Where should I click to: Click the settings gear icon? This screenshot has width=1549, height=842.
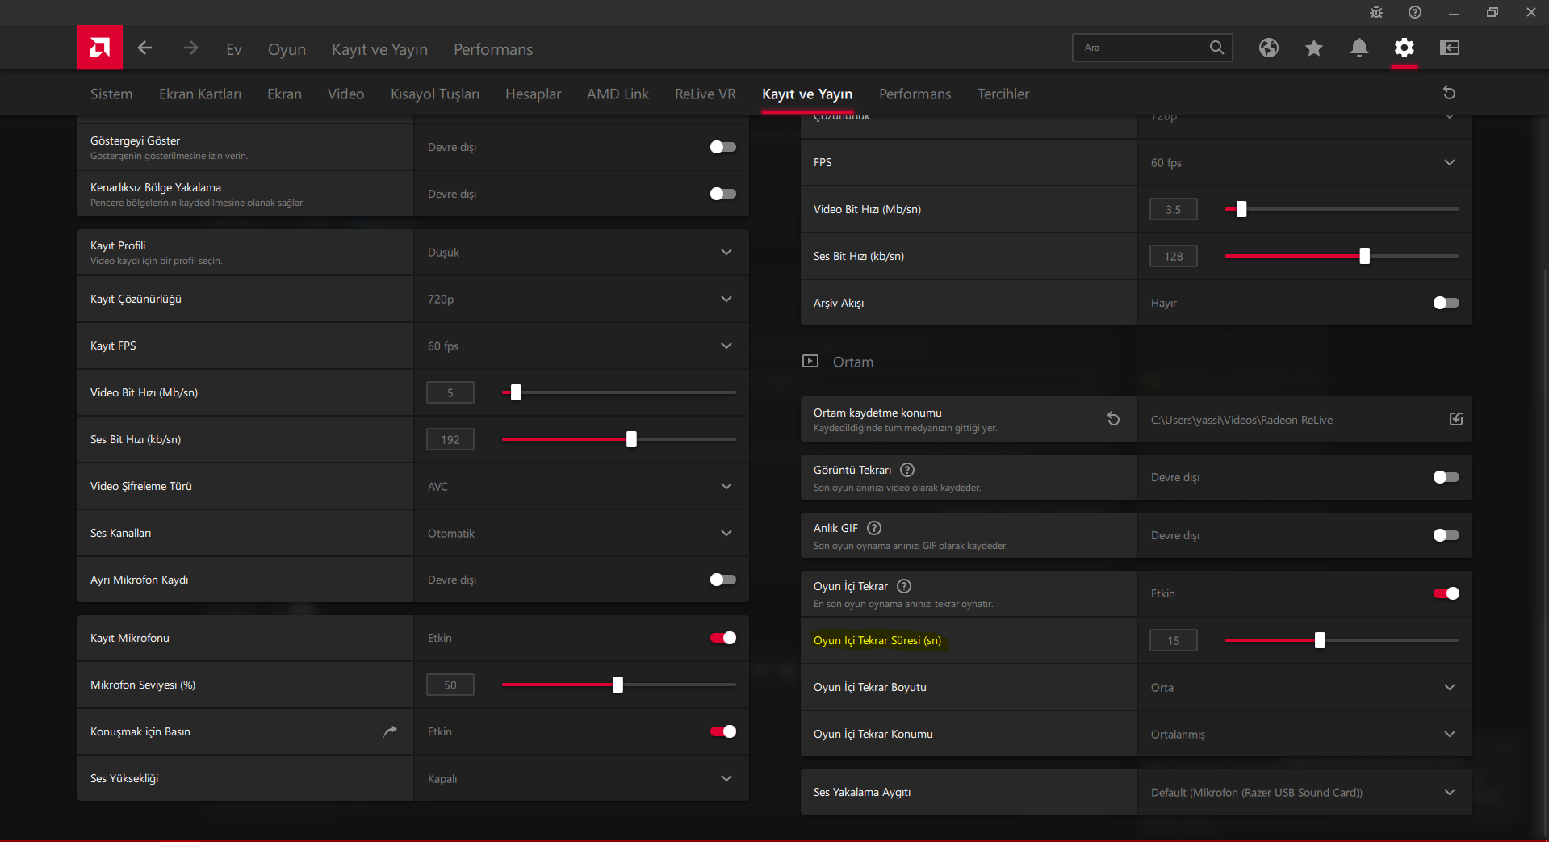click(x=1404, y=48)
